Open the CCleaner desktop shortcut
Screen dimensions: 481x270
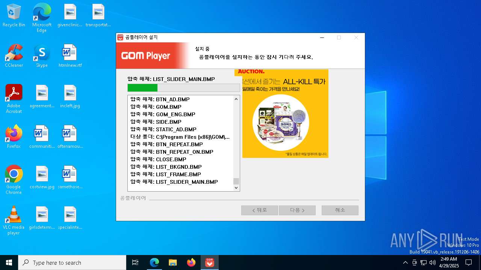tap(14, 56)
